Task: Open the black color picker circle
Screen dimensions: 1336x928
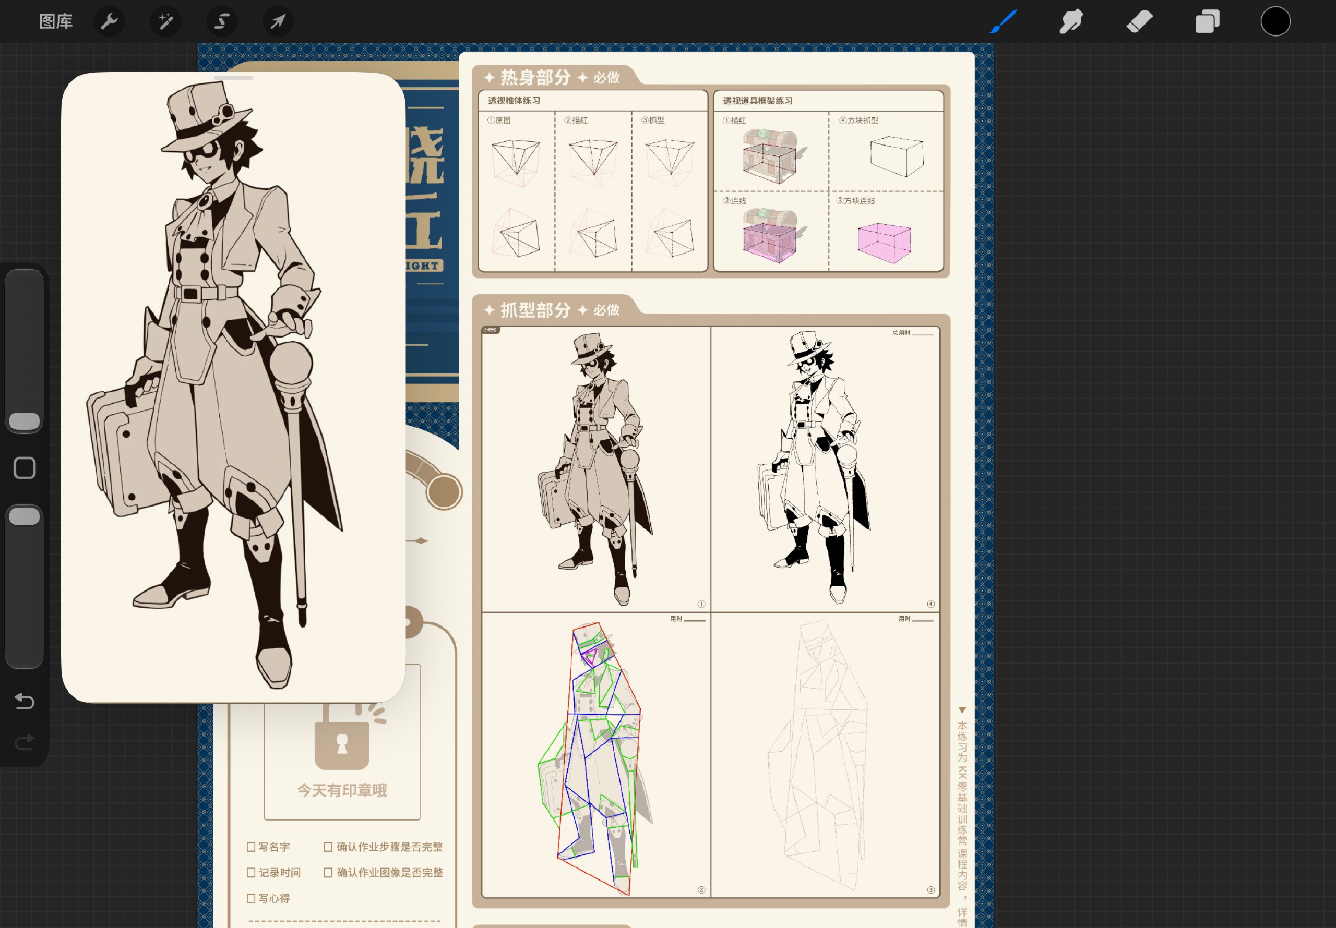Action: 1275,21
